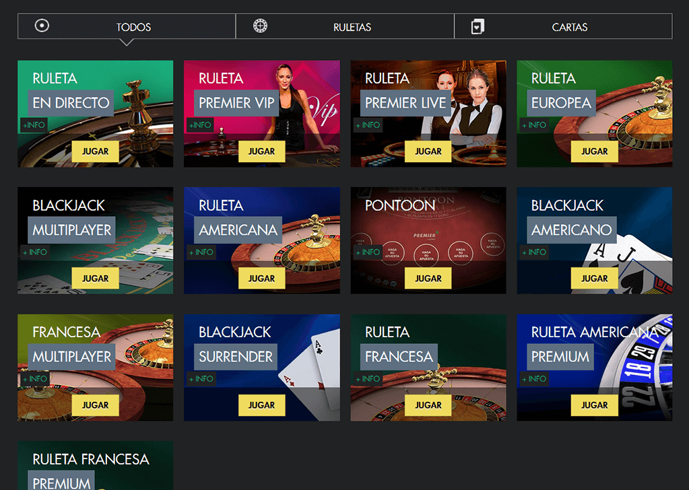This screenshot has height=490, width=689.
Task: Start Ruleta Europea via JUGAR button
Action: pyautogui.click(x=595, y=151)
